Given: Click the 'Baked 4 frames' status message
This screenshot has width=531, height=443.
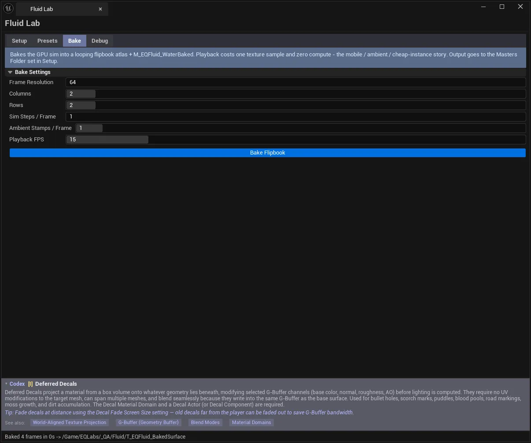Looking at the screenshot, I should tap(95, 437).
